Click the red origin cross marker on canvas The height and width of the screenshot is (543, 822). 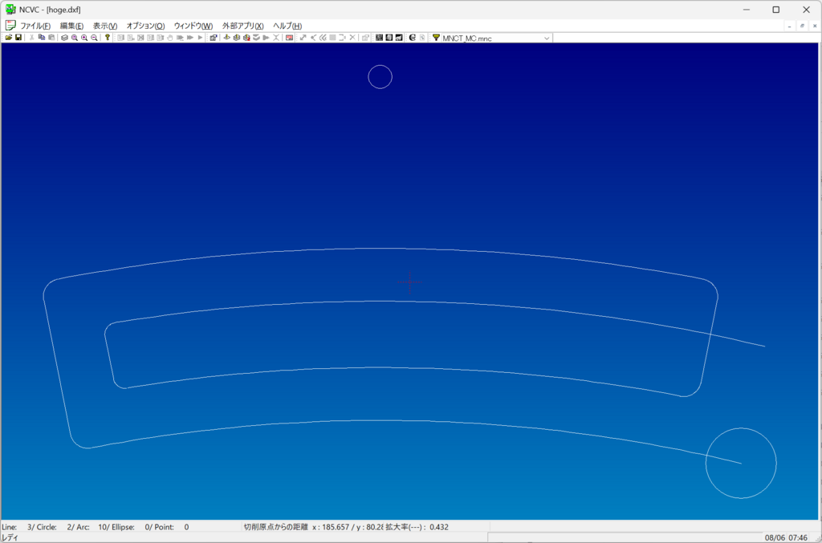(x=409, y=282)
